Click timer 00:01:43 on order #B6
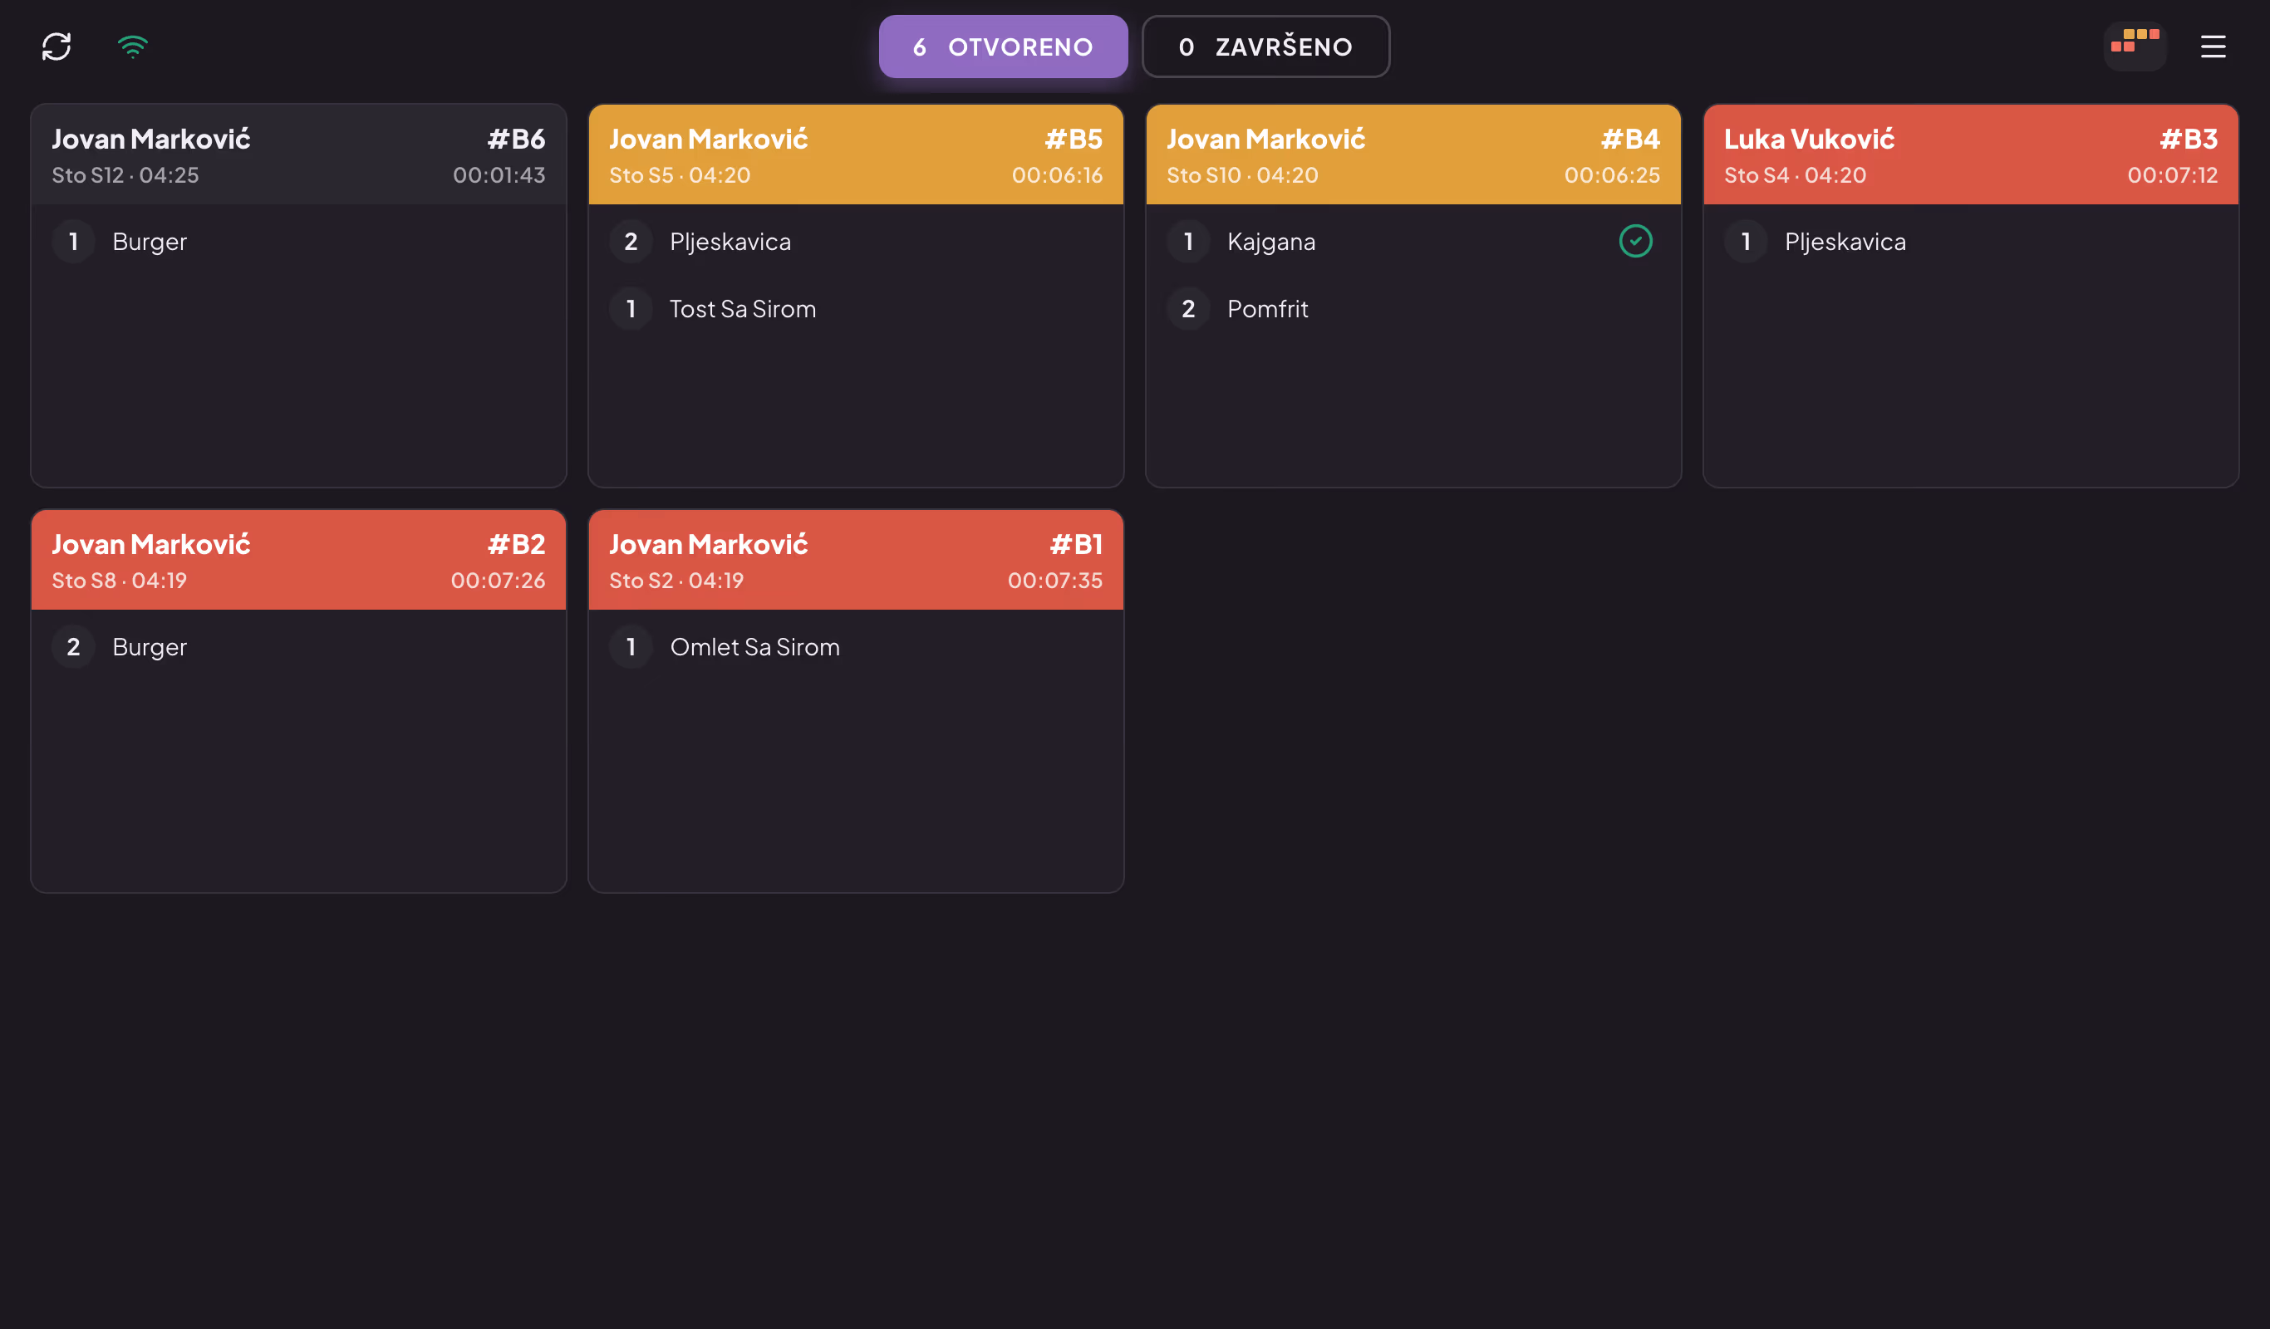Viewport: 2270px width, 1329px height. click(x=499, y=174)
